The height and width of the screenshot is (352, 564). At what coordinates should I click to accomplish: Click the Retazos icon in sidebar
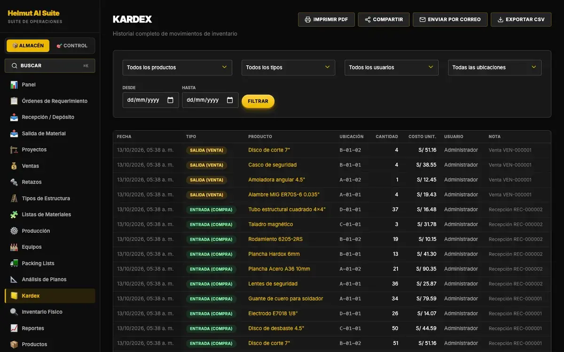(14, 182)
